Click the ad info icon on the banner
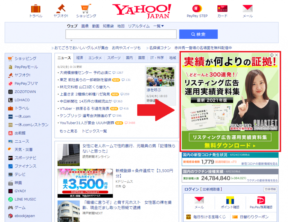288x222 pixels. (272, 55)
